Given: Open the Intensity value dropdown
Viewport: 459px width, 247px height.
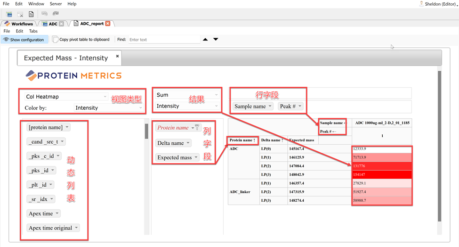Looking at the screenshot, I should tap(187, 106).
